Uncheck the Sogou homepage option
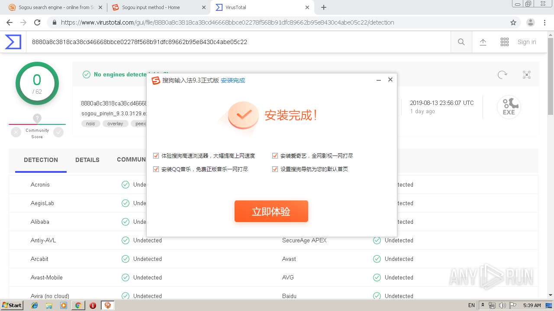The height and width of the screenshot is (311, 554). [275, 169]
